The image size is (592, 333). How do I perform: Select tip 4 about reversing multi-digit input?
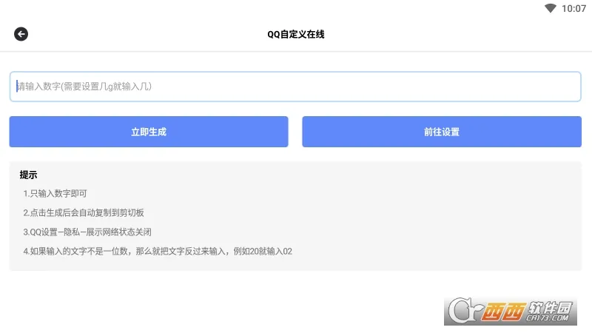coord(158,252)
